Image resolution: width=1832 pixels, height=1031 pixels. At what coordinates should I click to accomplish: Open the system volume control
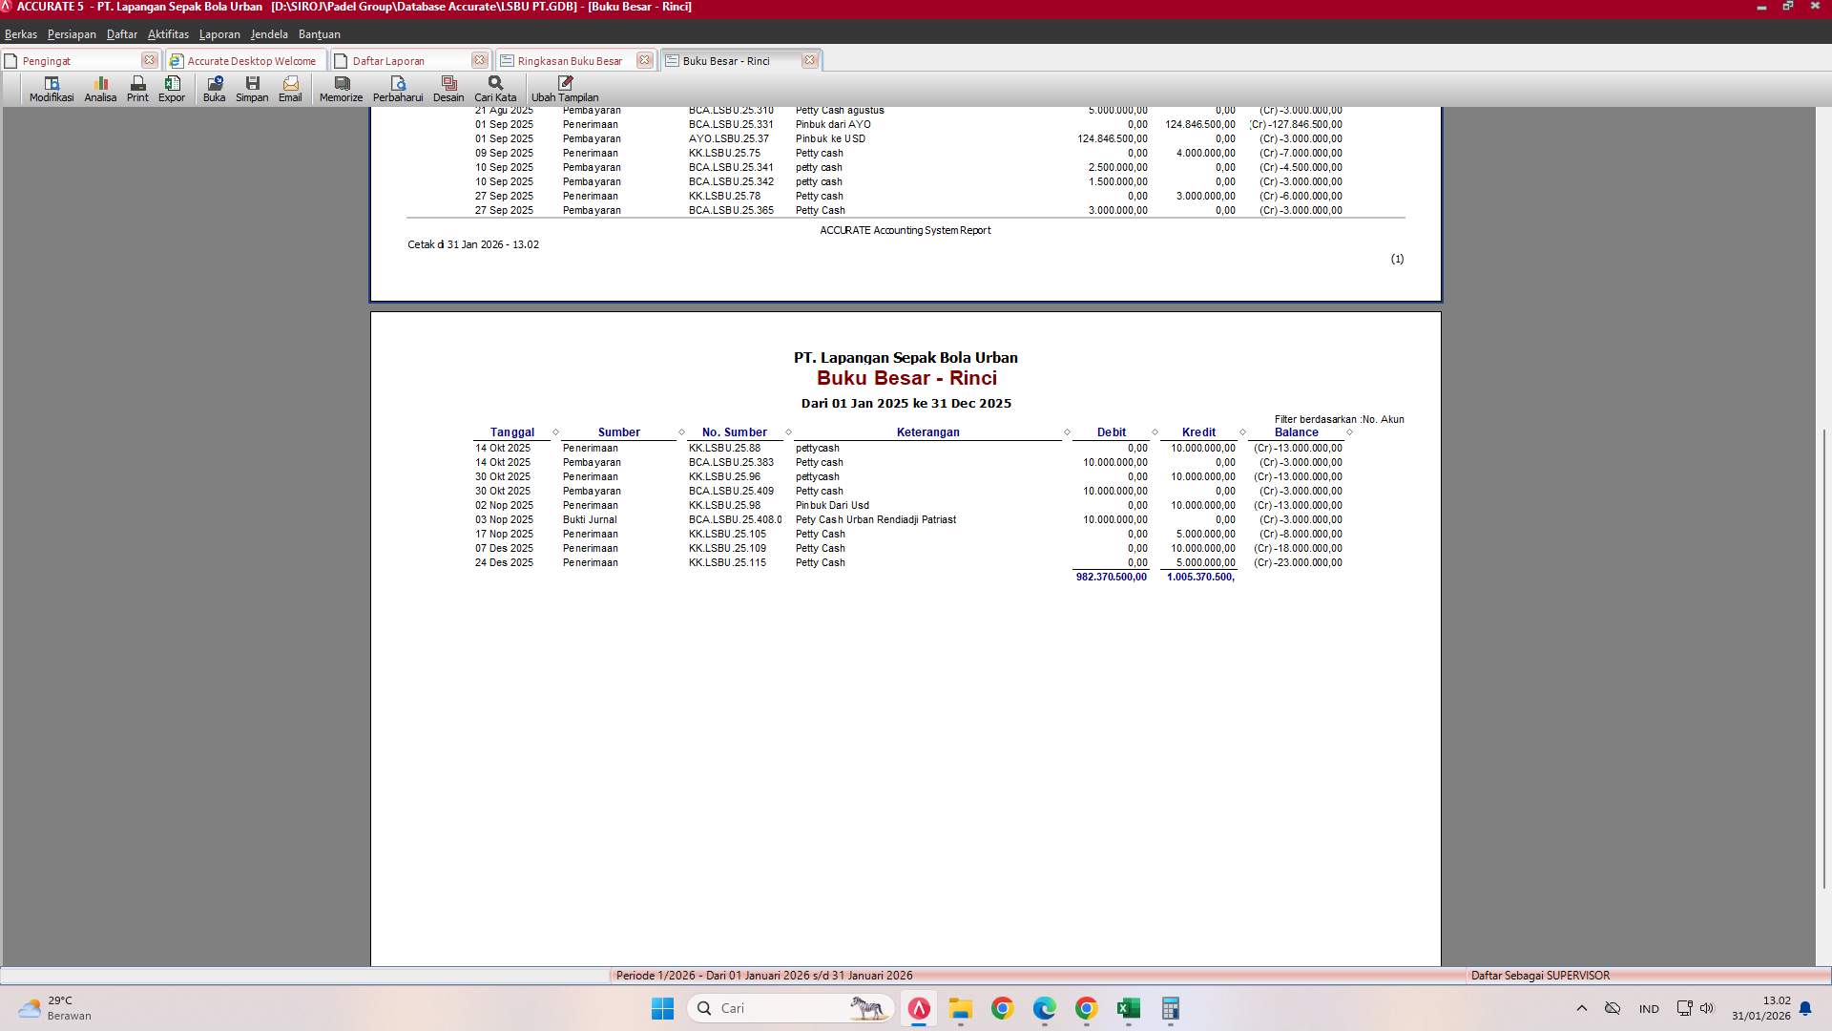tap(1707, 1007)
